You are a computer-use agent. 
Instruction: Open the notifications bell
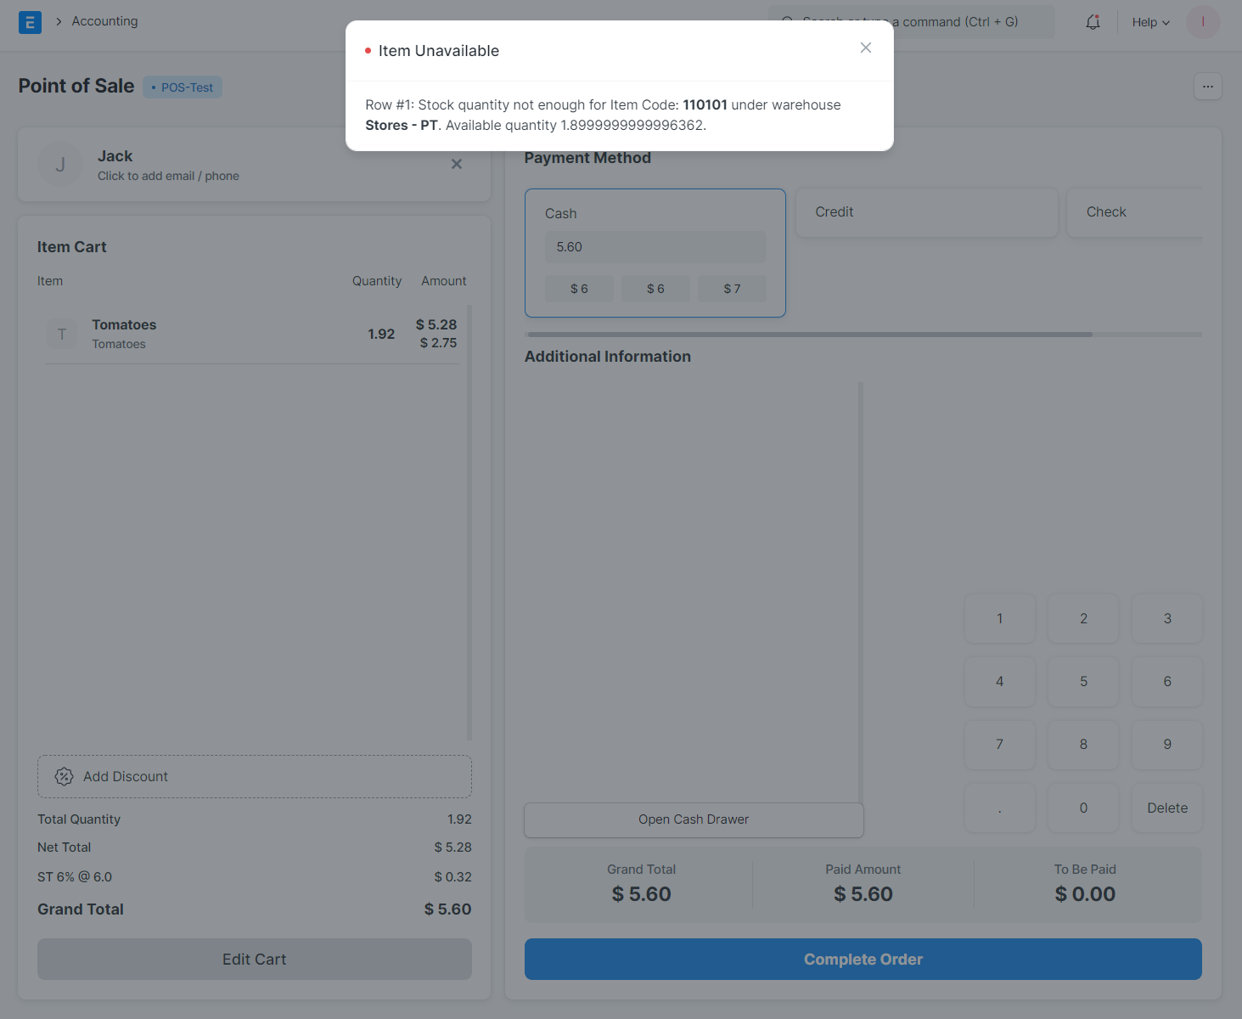[1093, 22]
